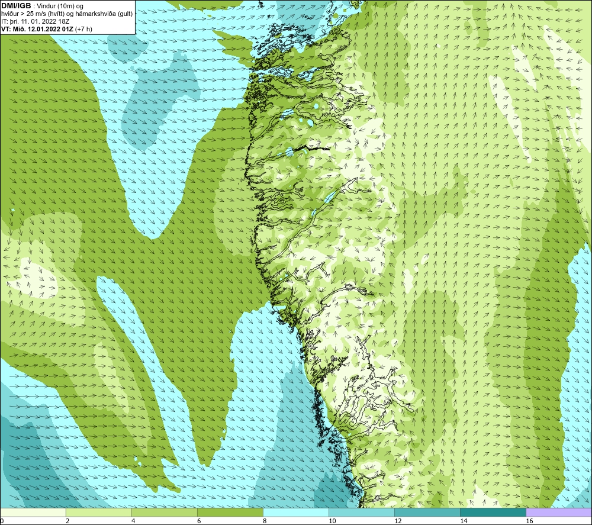
Task: Click the scale label '6'
Action: pyautogui.click(x=199, y=521)
